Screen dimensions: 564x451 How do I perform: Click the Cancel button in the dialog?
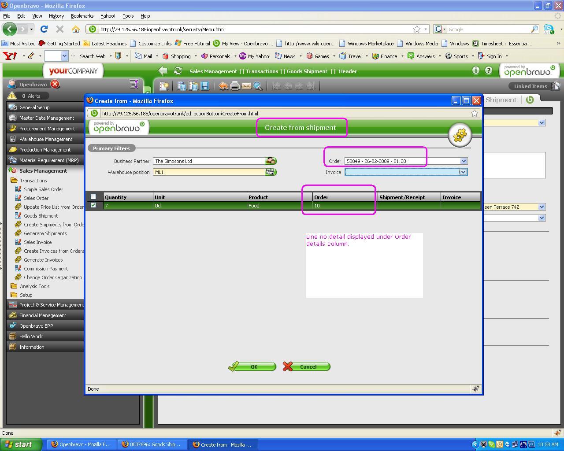coord(306,367)
